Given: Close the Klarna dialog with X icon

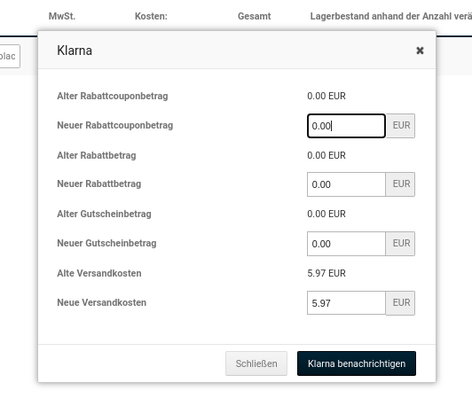Looking at the screenshot, I should pos(420,51).
